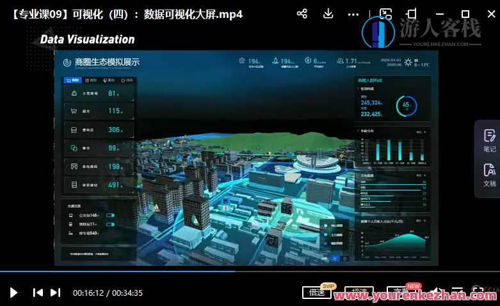This screenshot has width=500, height=306.
Task: Click the shopping bag icon beside 81
Action: (x=74, y=93)
